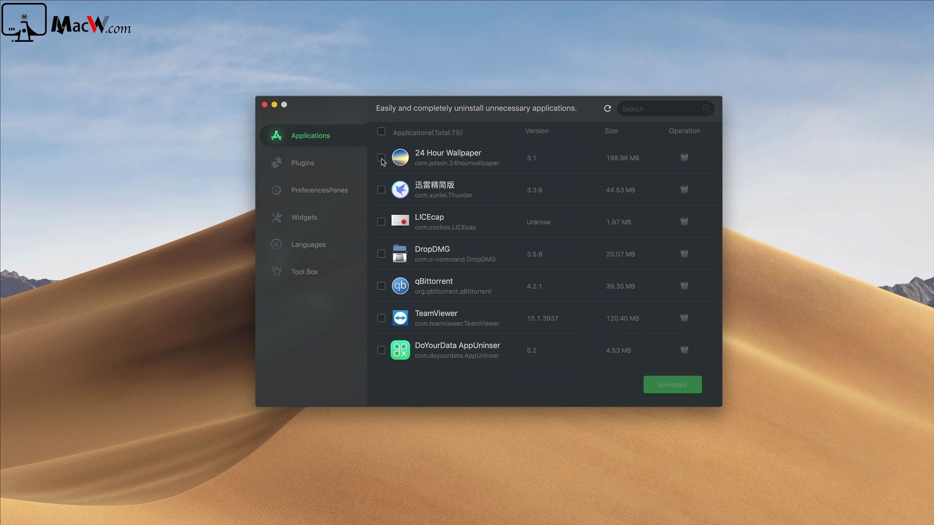Select checkbox for 迅雷精简版
This screenshot has height=525, width=934.
(381, 190)
